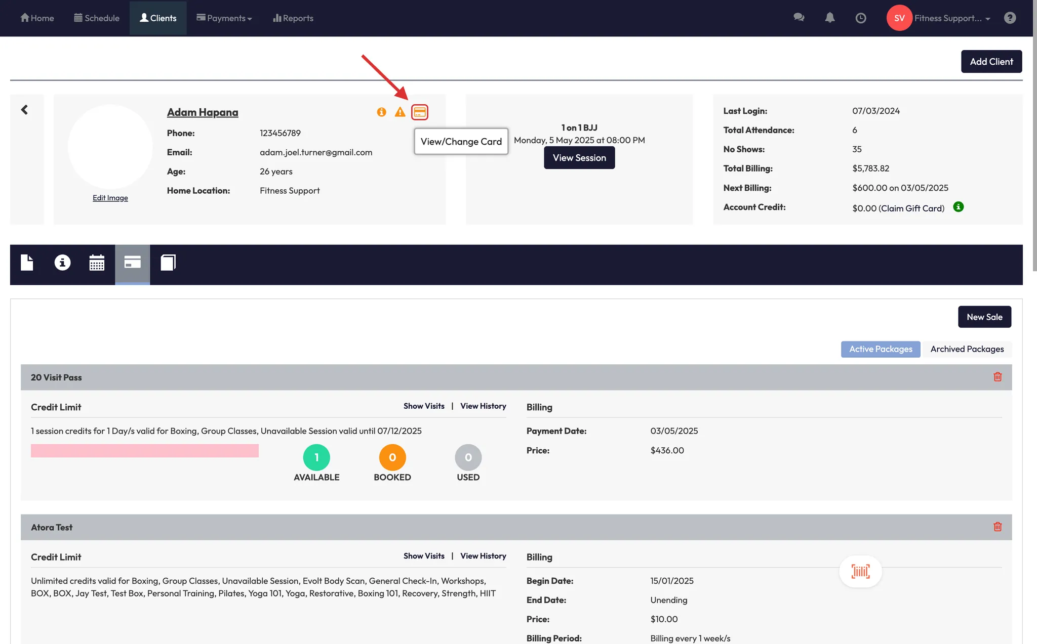The image size is (1037, 644).
Task: Click the orange info icon beside the client name
Action: (381, 112)
